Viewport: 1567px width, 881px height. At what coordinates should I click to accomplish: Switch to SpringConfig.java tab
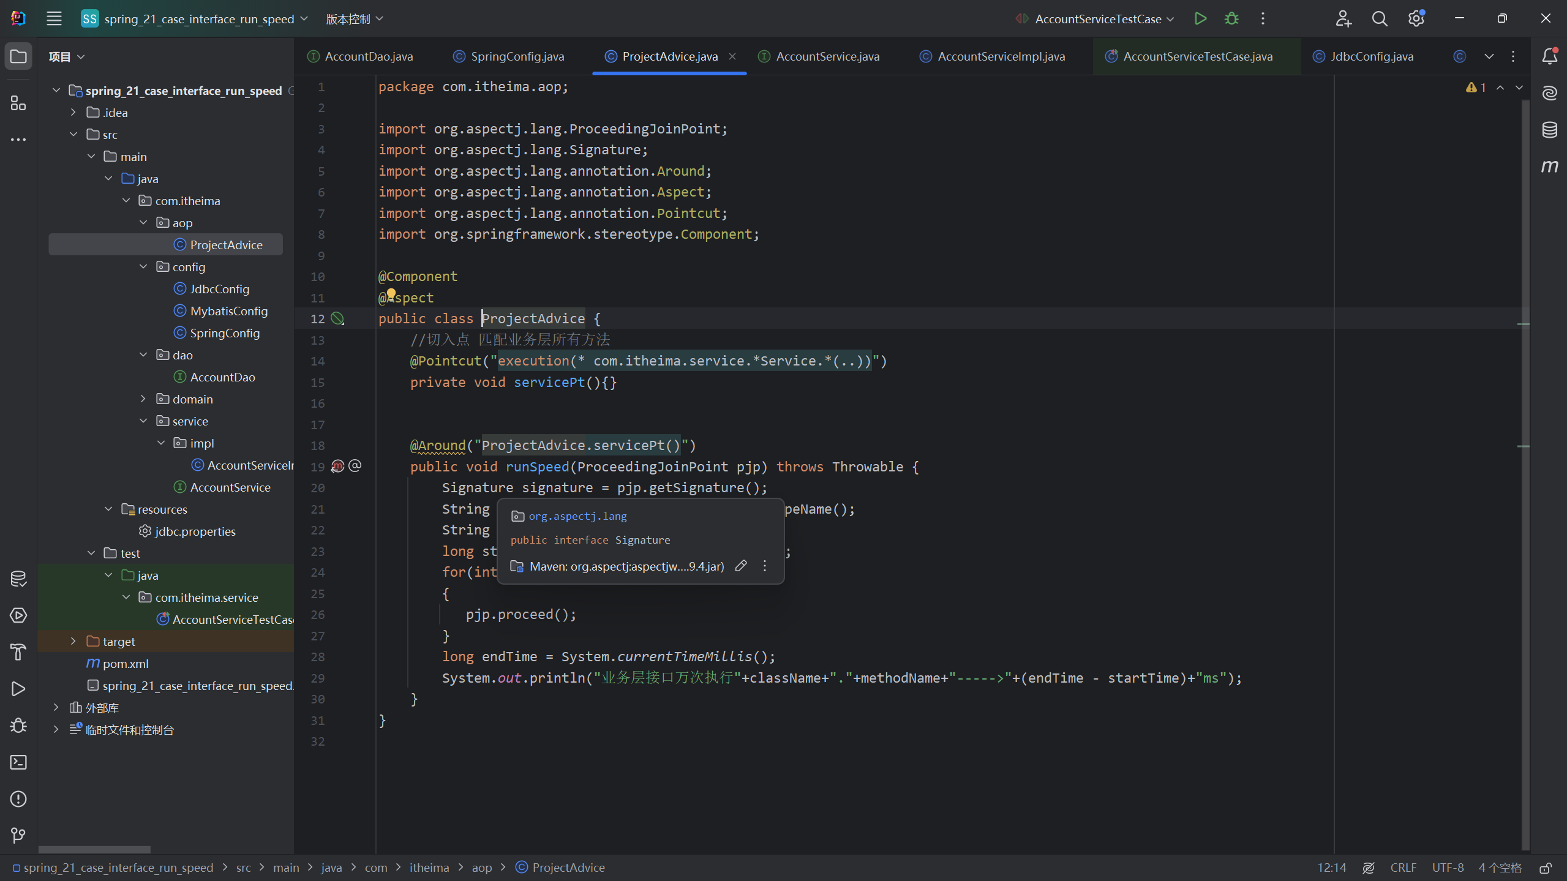tap(517, 56)
